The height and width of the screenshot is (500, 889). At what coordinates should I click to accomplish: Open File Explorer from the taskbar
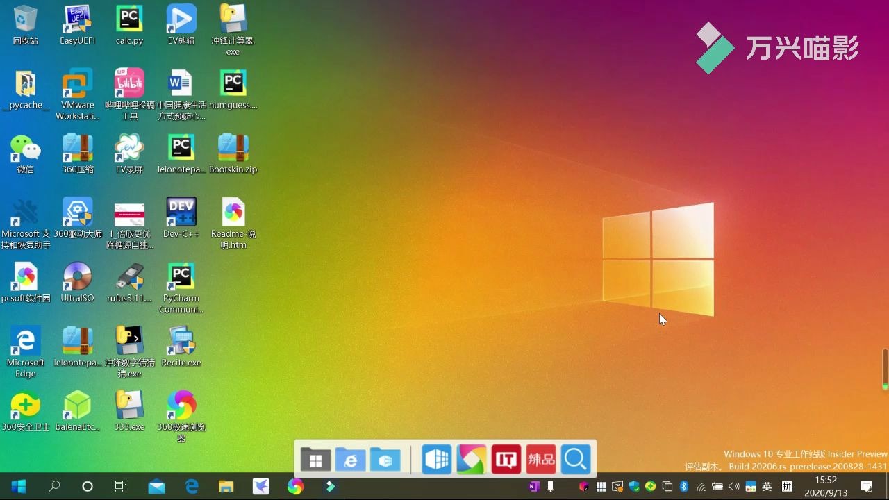click(x=226, y=487)
